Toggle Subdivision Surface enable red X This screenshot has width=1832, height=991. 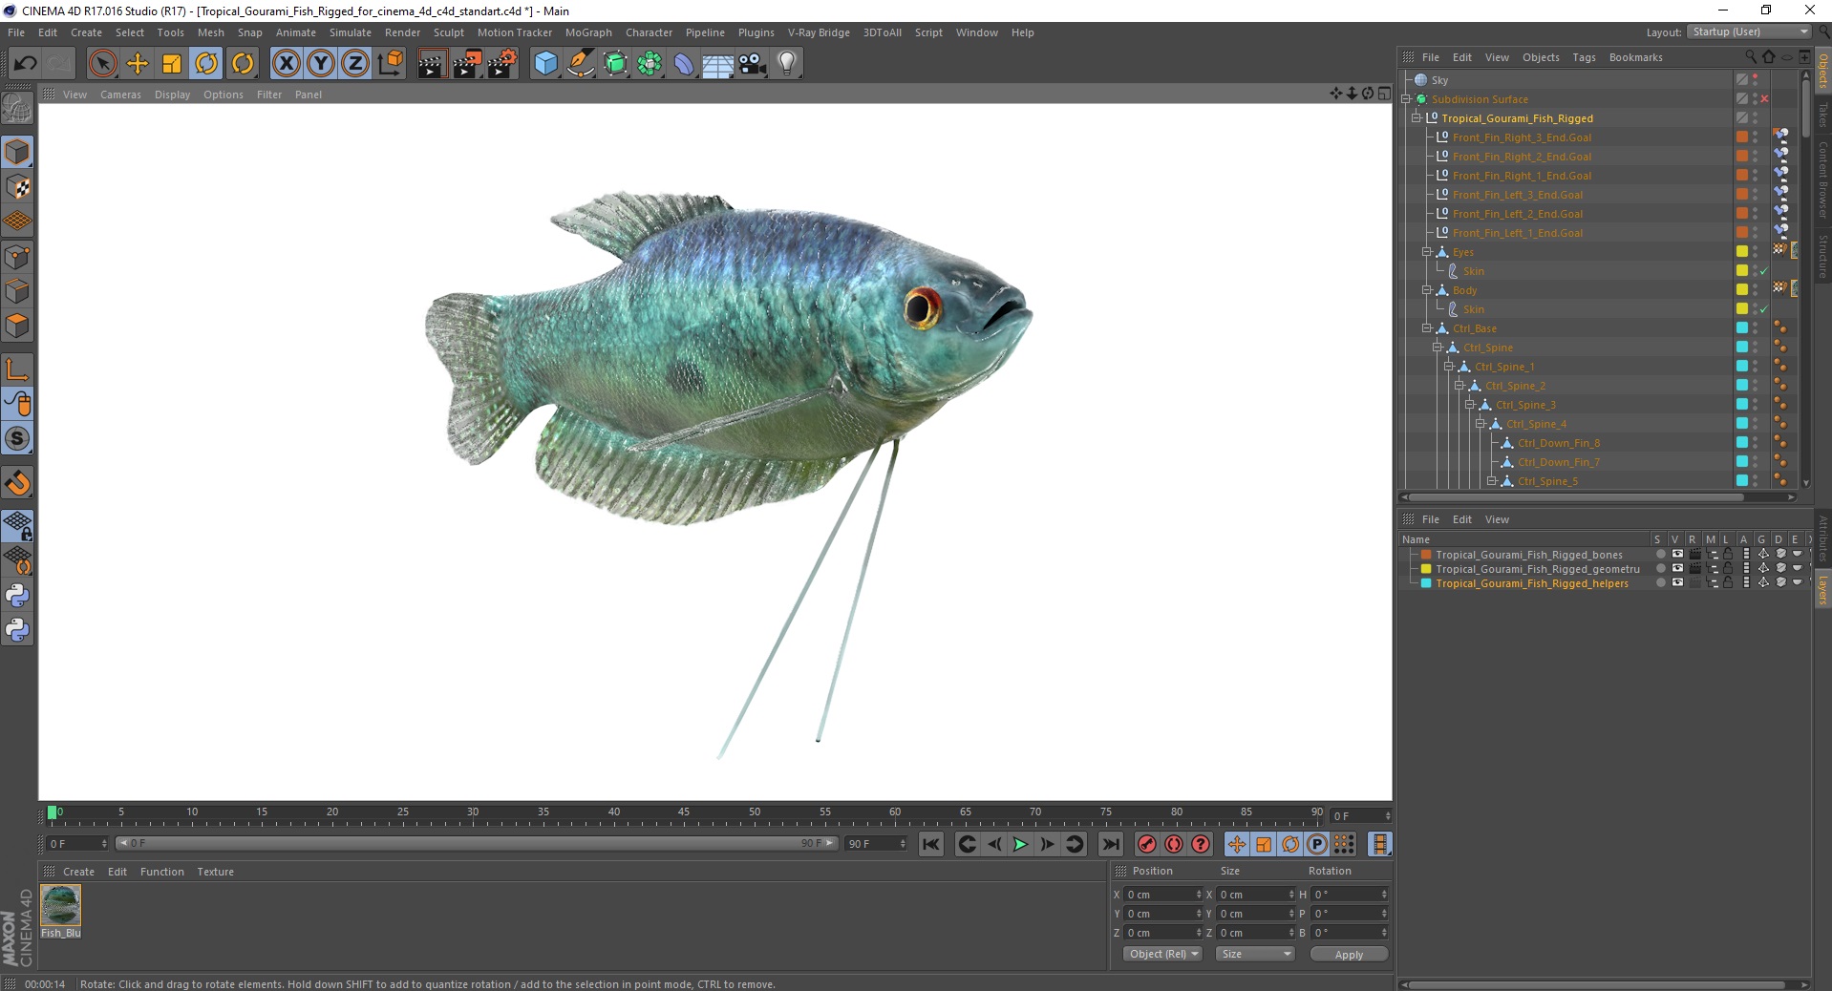1764,99
